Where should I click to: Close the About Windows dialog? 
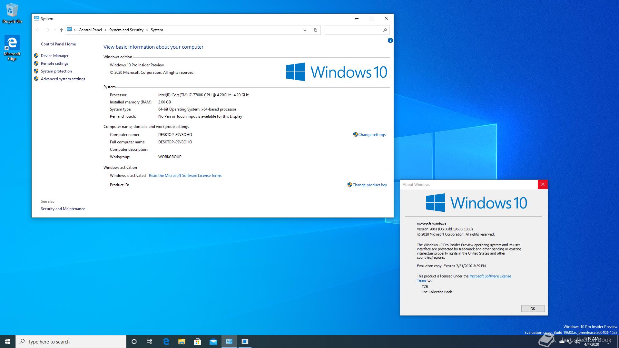[x=543, y=184]
